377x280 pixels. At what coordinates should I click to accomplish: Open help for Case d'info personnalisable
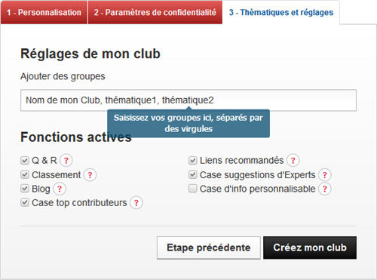coord(325,189)
